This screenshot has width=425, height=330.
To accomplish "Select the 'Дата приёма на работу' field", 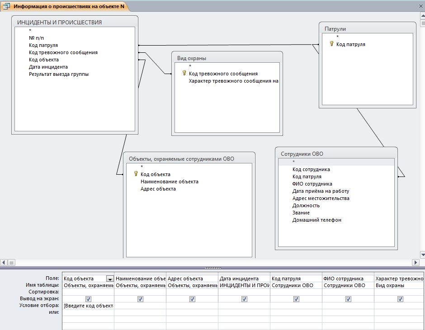I will [321, 191].
